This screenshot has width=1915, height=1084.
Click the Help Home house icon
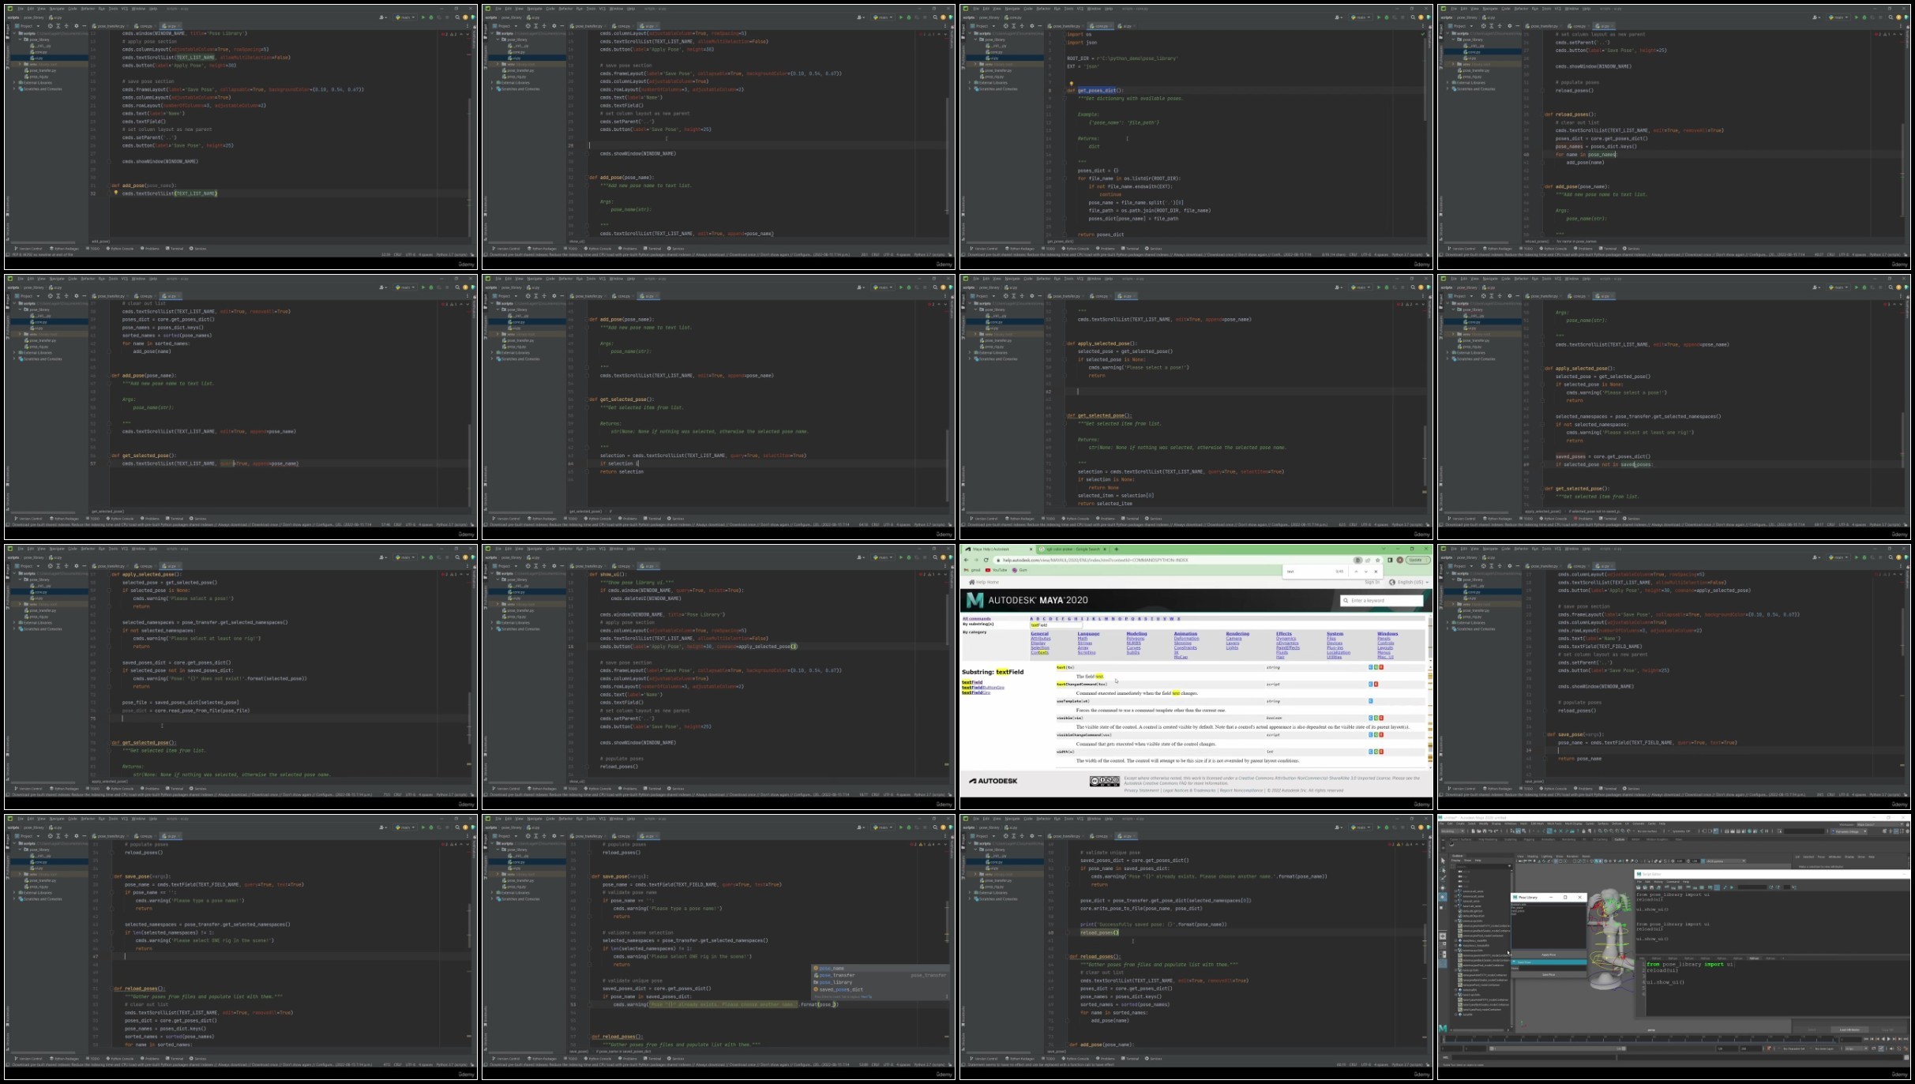[971, 583]
